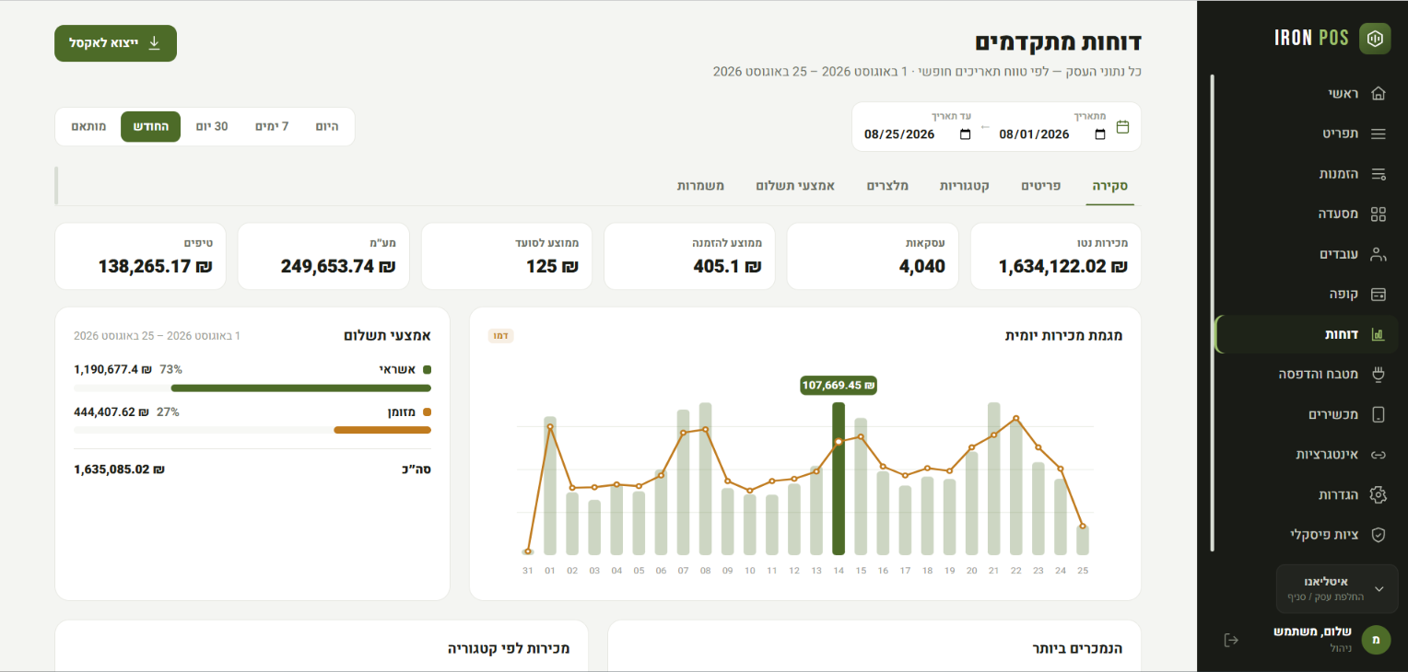
Task: Click the calendar icon beside date range
Action: [1122, 127]
